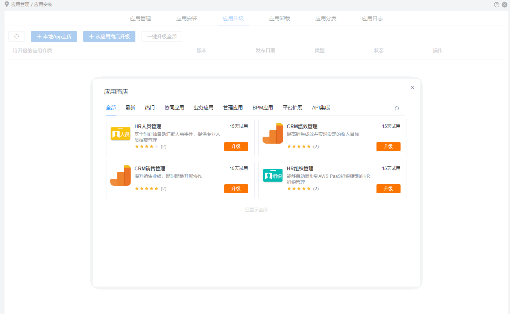
Task: Click the 本地App上传 button
Action: (54, 36)
